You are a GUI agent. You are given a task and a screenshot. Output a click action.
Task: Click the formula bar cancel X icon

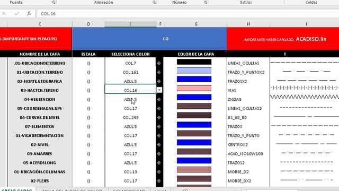tap(4, 14)
